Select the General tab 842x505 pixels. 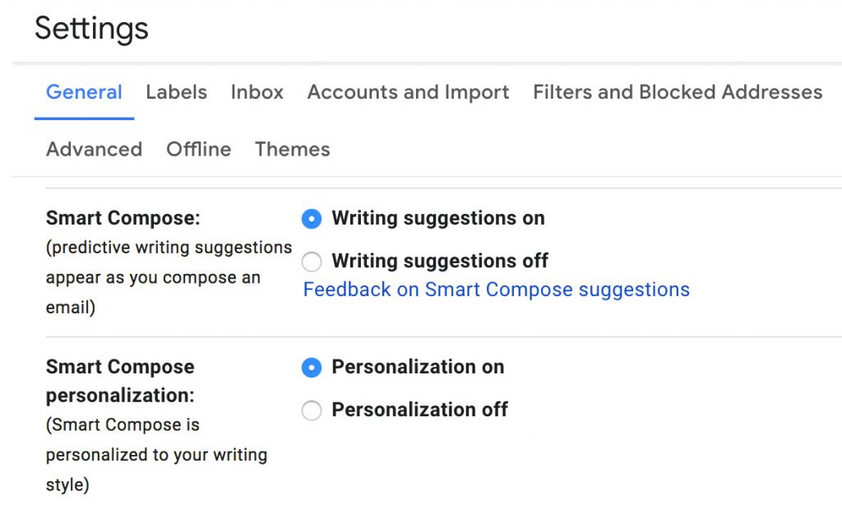pos(83,92)
